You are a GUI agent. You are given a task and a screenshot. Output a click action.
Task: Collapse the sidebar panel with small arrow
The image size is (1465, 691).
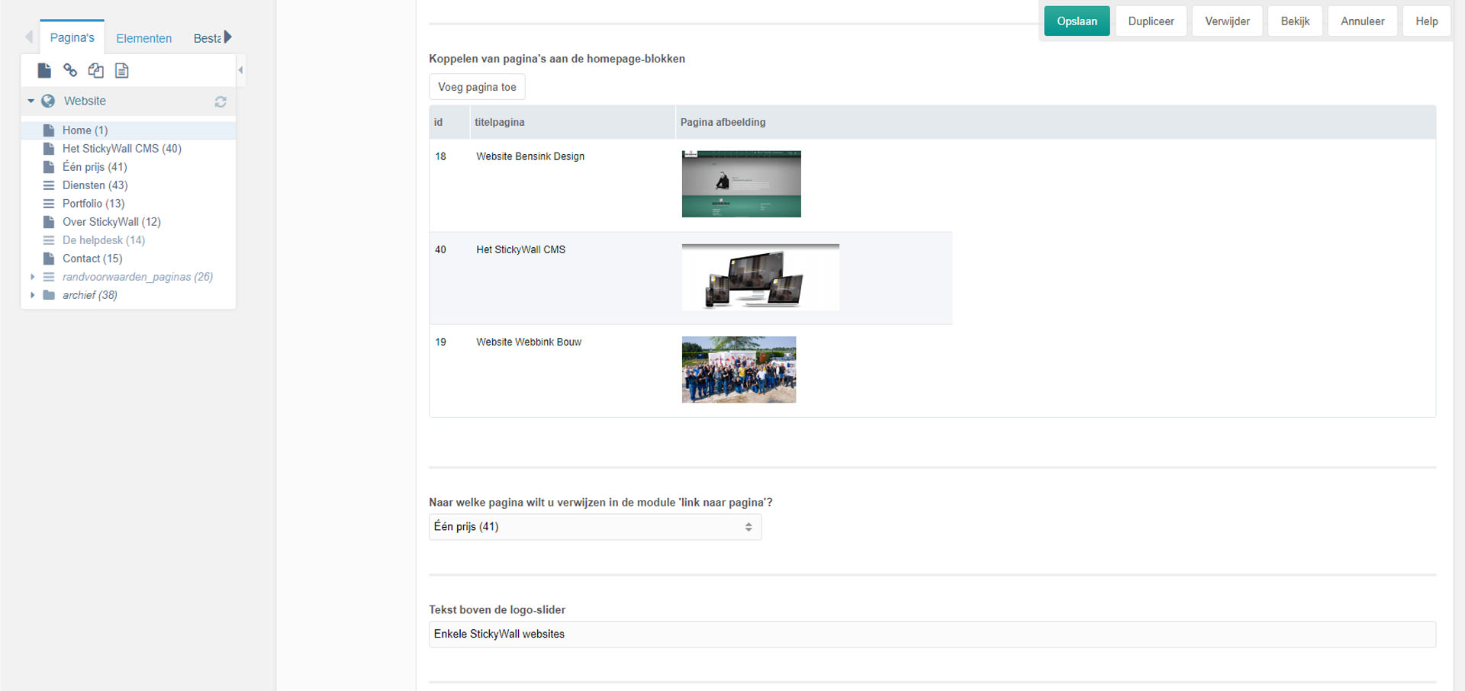[x=240, y=70]
